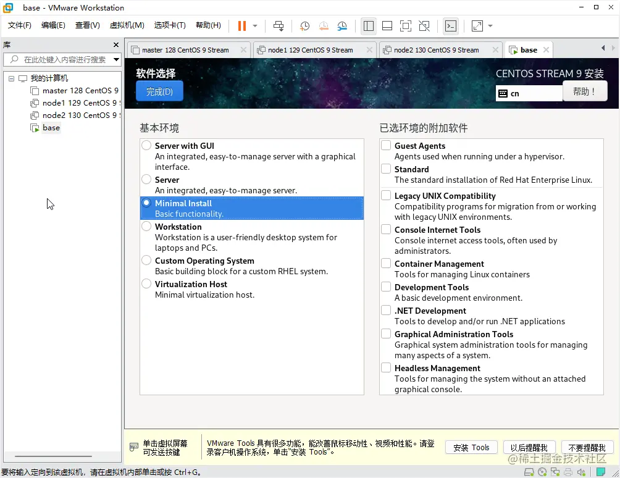Select master 128 CentOS 9 in library

74,91
